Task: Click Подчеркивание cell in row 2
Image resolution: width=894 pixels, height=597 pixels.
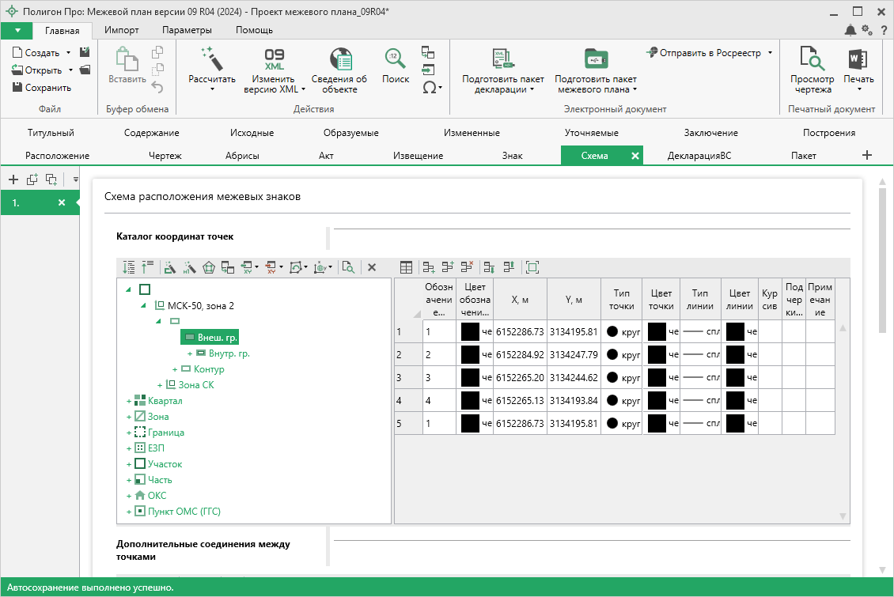Action: [x=794, y=354]
